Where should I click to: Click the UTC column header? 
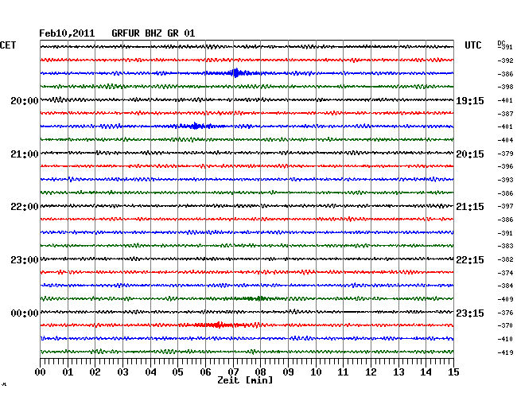click(472, 45)
